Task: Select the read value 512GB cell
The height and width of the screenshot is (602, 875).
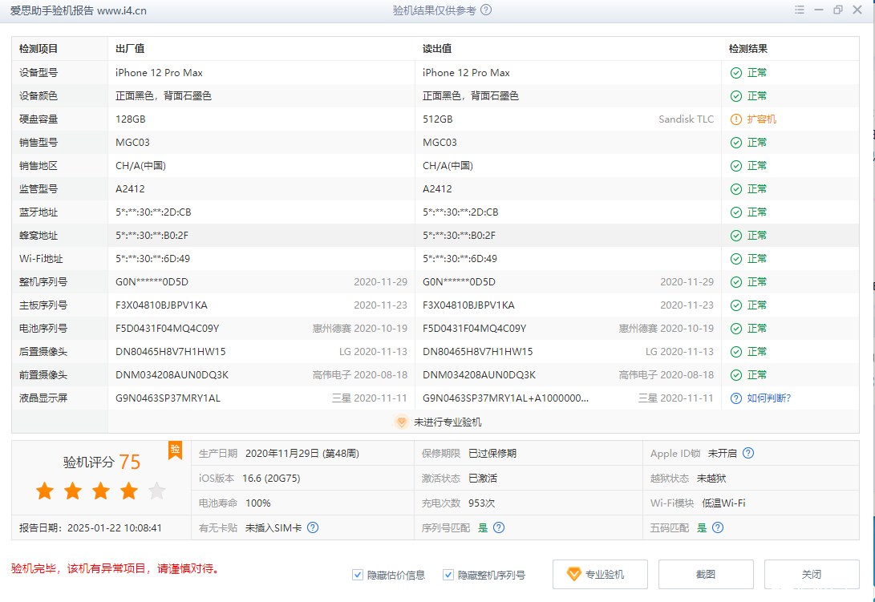Action: click(x=438, y=119)
